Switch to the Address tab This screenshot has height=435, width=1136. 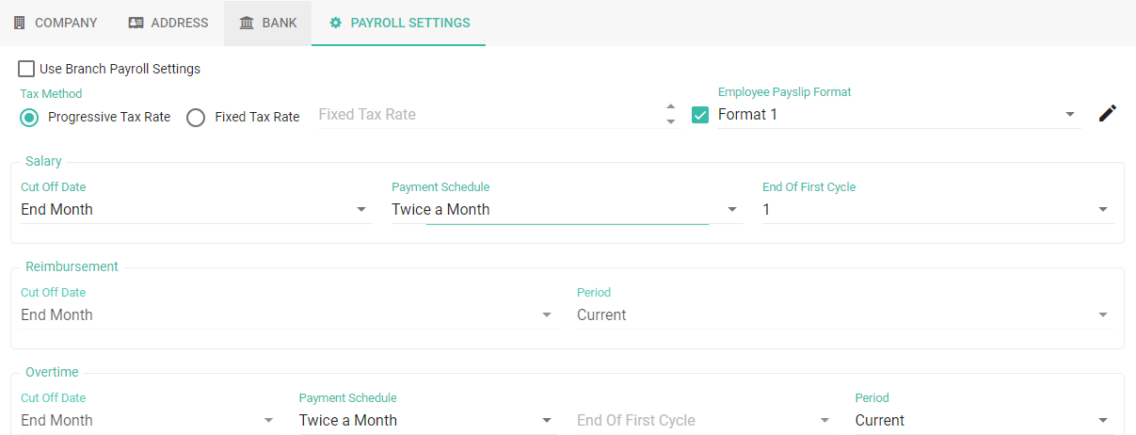[168, 23]
